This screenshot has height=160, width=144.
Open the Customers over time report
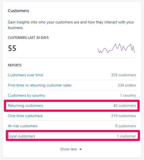(x=26, y=75)
